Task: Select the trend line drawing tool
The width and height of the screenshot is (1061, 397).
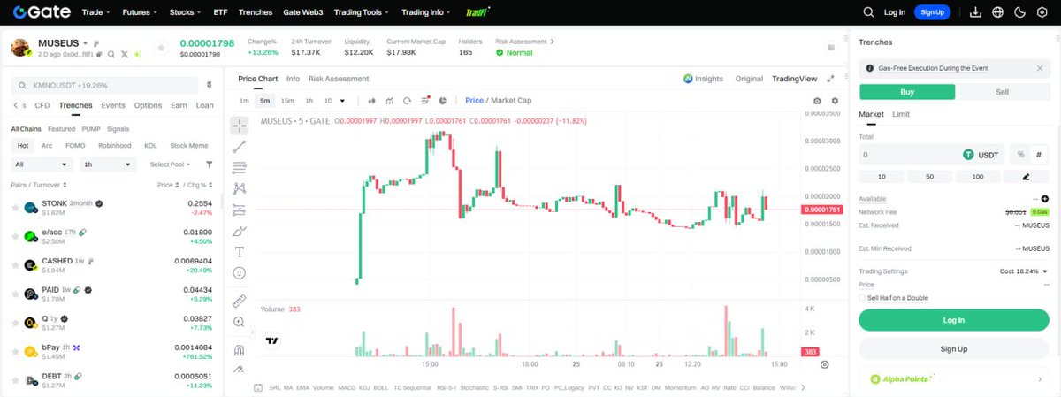Action: click(239, 147)
